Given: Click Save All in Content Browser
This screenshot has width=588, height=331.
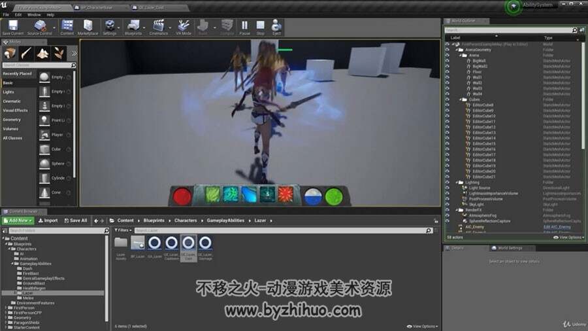Looking at the screenshot, I should [76, 220].
